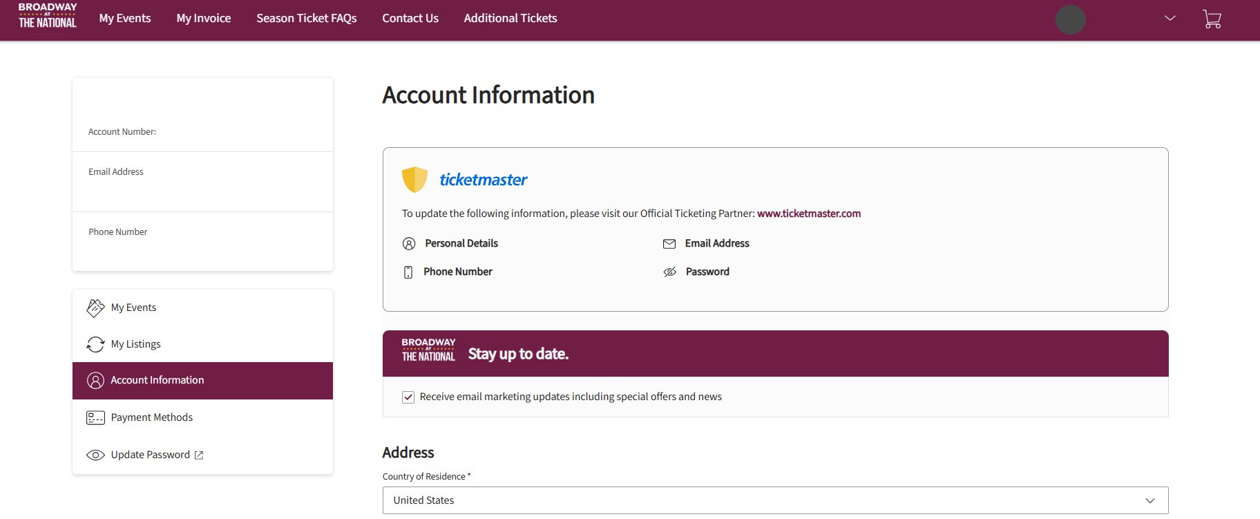Open My Invoice in the top navigation
This screenshot has height=519, width=1260.
(204, 19)
